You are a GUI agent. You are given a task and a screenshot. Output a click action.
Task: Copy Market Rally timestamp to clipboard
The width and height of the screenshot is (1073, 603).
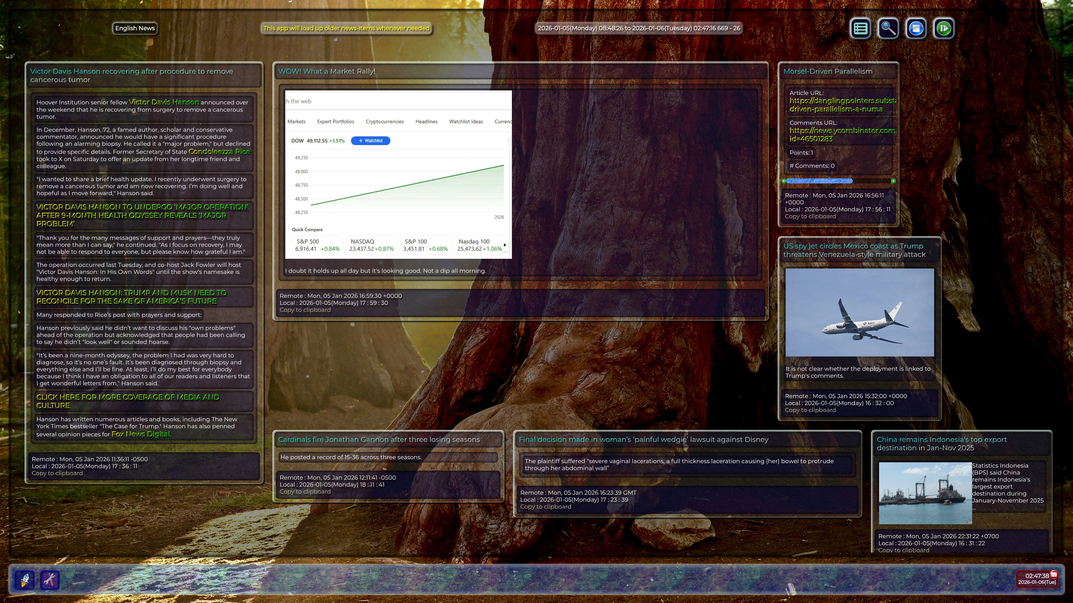pos(305,310)
